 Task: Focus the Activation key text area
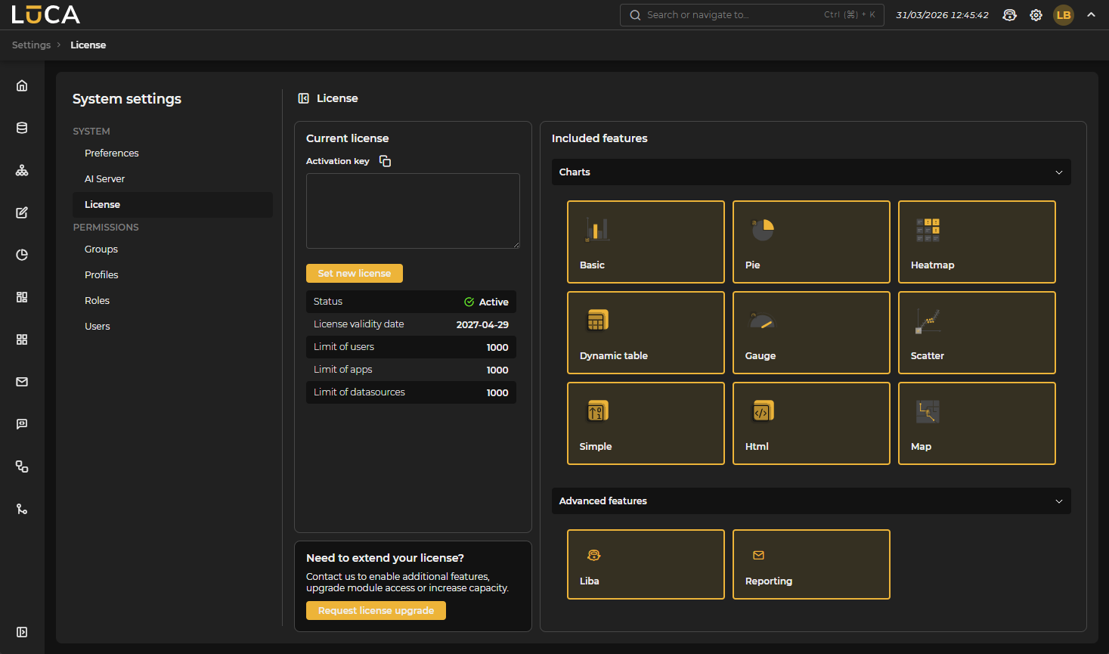click(413, 211)
